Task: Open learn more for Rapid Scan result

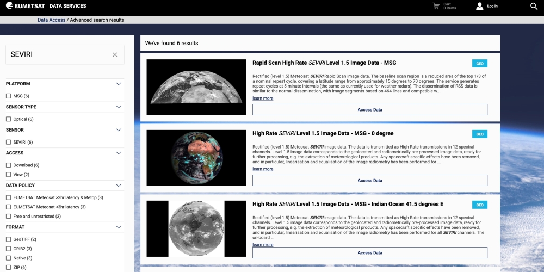Action: click(x=263, y=98)
